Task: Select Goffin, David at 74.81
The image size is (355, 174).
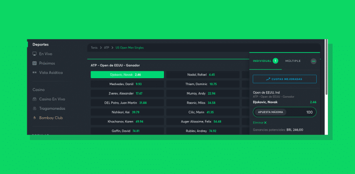Action: coord(127,131)
